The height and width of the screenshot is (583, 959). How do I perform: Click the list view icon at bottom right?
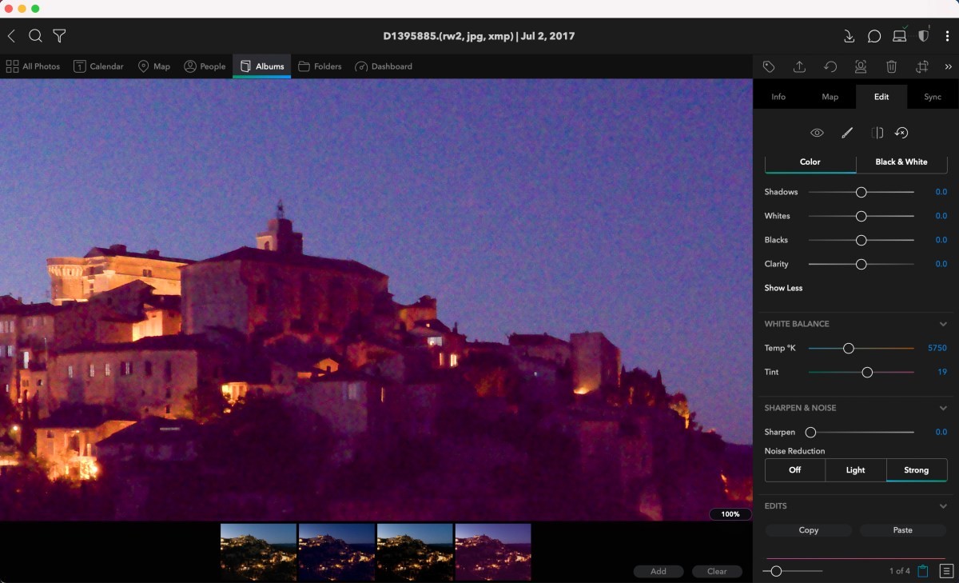click(947, 571)
